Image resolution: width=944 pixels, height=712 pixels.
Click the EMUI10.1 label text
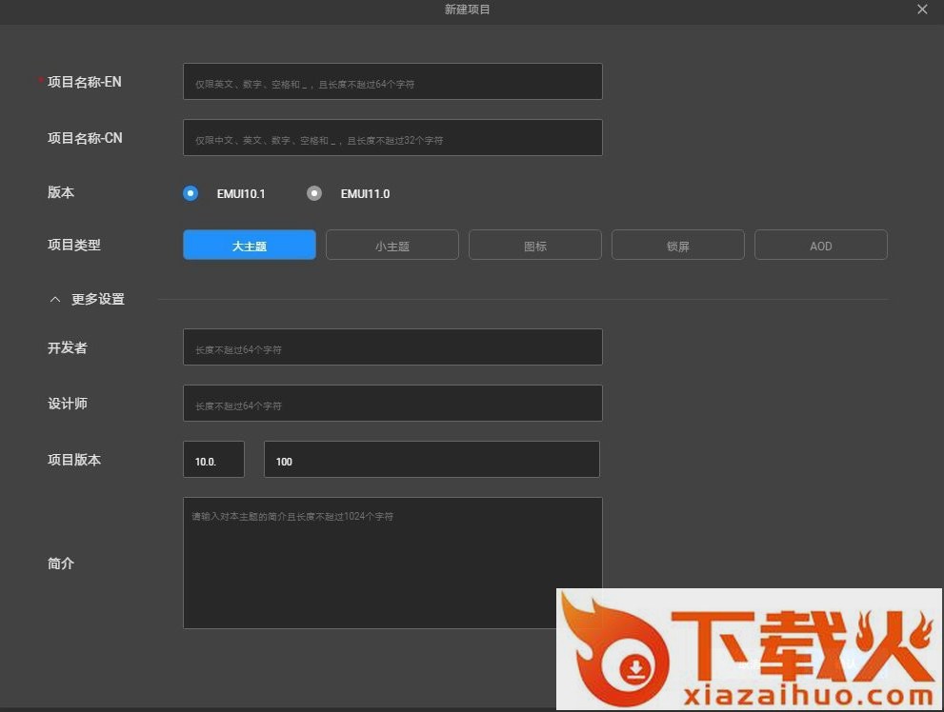click(241, 194)
